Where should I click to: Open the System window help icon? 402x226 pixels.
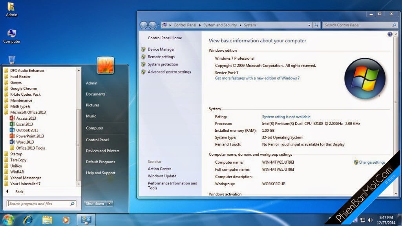coord(390,34)
